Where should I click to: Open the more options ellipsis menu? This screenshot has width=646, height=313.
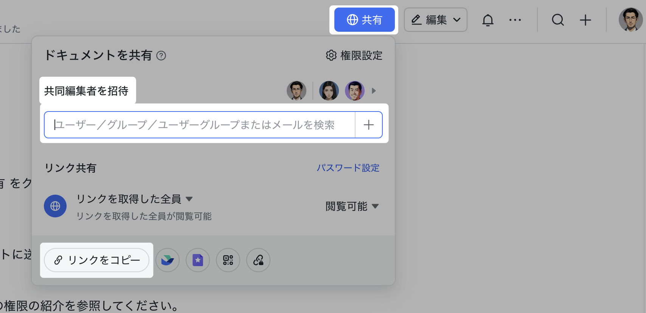pyautogui.click(x=515, y=20)
